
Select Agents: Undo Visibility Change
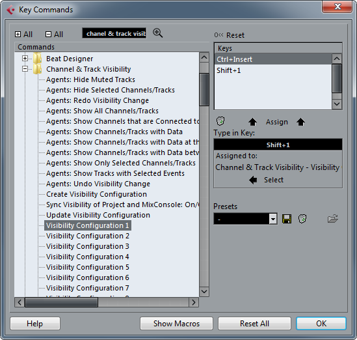click(x=98, y=184)
